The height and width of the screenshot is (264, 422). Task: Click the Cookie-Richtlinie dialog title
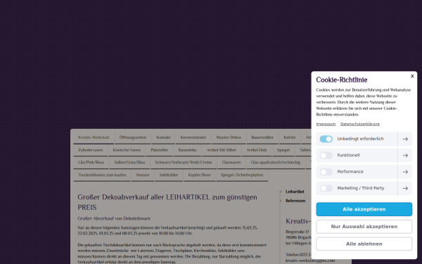point(342,80)
